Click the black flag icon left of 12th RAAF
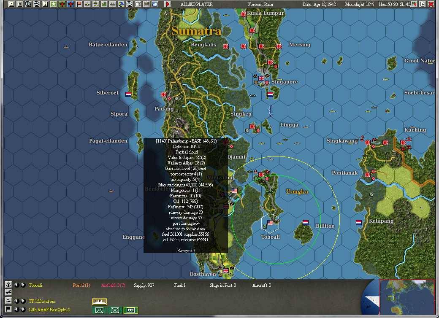439x318 pixels. [x=8, y=309]
